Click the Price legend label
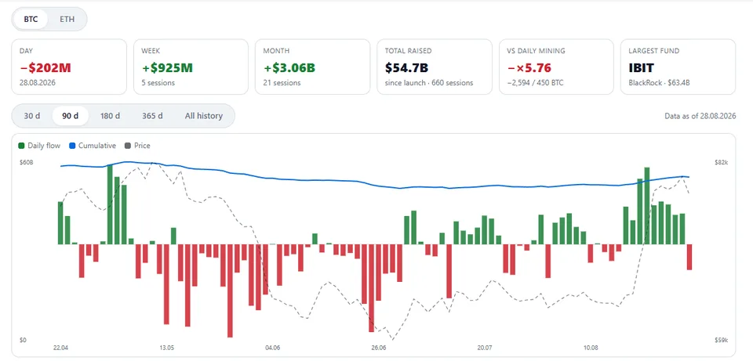 coord(142,146)
